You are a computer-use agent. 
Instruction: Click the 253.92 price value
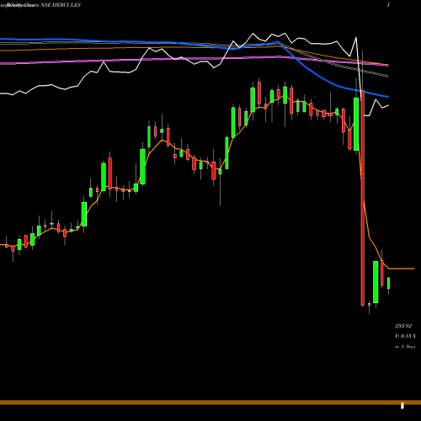[403, 326]
